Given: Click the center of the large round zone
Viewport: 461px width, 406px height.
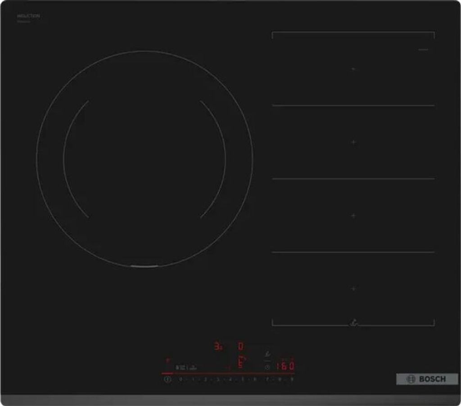Looking at the screenshot, I should click(x=144, y=159).
